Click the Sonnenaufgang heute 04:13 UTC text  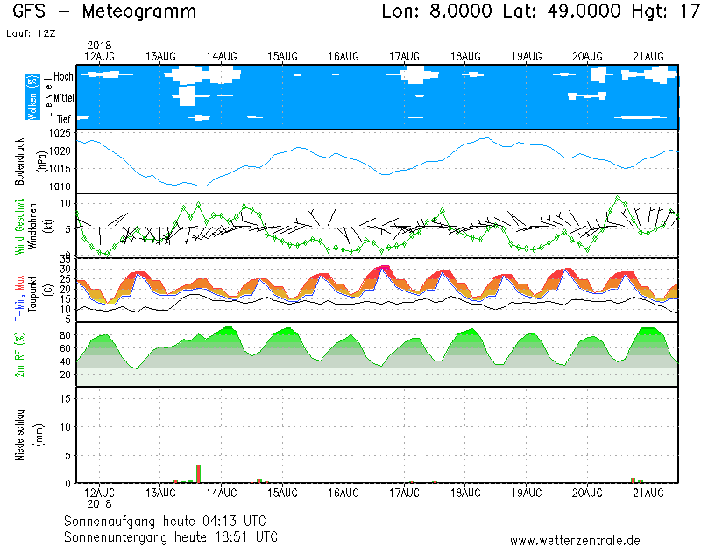coord(170,521)
